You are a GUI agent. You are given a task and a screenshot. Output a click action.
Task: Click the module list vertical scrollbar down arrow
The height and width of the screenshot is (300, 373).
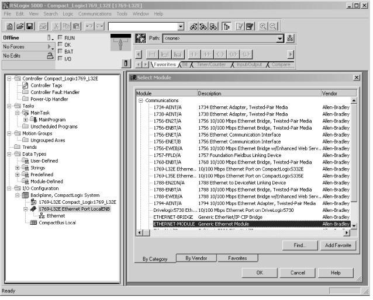click(354, 226)
